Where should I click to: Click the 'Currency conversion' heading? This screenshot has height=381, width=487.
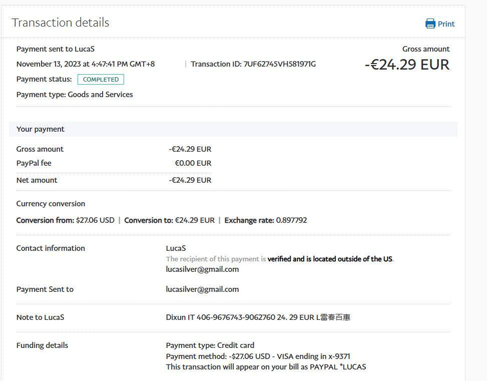[x=51, y=204]
